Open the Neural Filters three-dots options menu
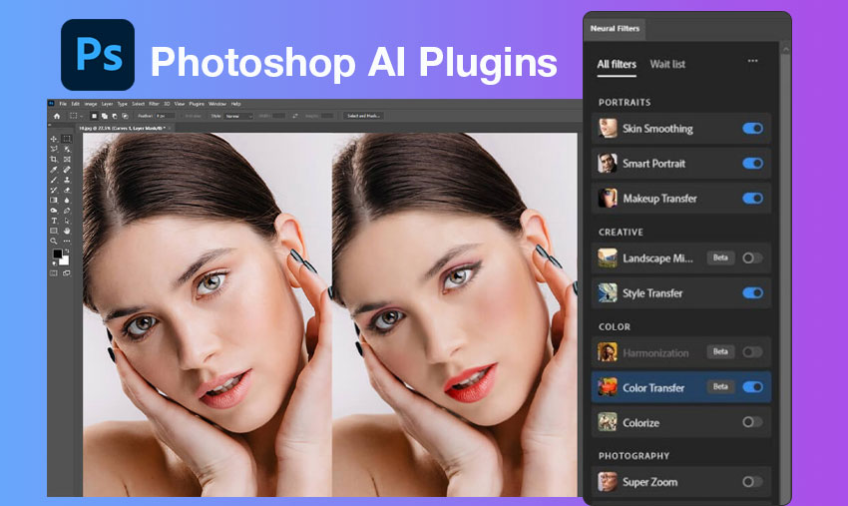The image size is (848, 506). [753, 61]
